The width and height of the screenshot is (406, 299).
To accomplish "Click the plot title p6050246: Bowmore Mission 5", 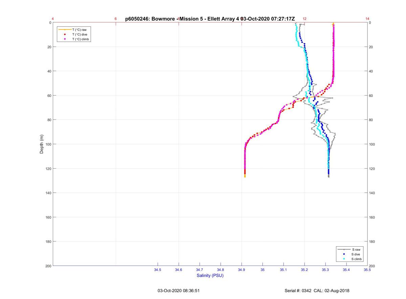I will [210, 19].
